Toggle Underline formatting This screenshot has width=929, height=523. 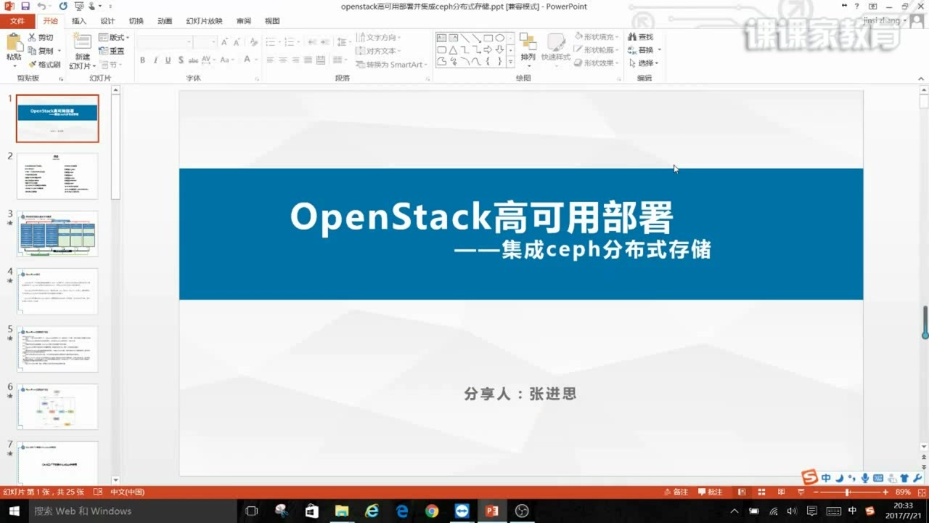tap(168, 60)
